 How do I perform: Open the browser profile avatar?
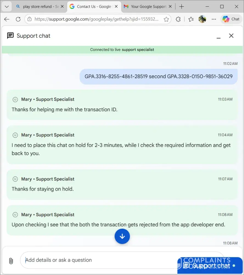coord(202,19)
